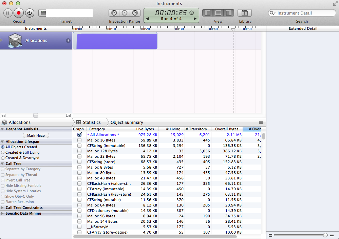This screenshot has height=239, width=339.
Task: Open the Library
Action: click(x=245, y=13)
